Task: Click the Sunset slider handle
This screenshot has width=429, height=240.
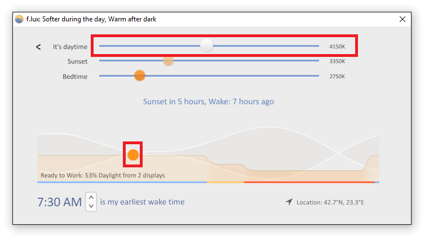Action: pos(168,60)
